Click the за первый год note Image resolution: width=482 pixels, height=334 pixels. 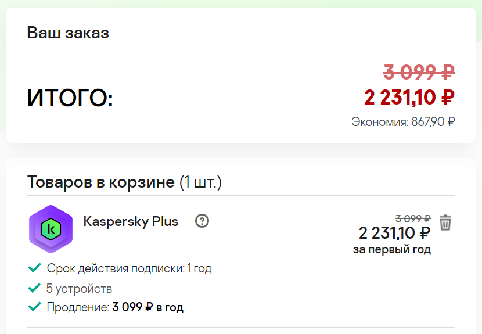(x=392, y=249)
